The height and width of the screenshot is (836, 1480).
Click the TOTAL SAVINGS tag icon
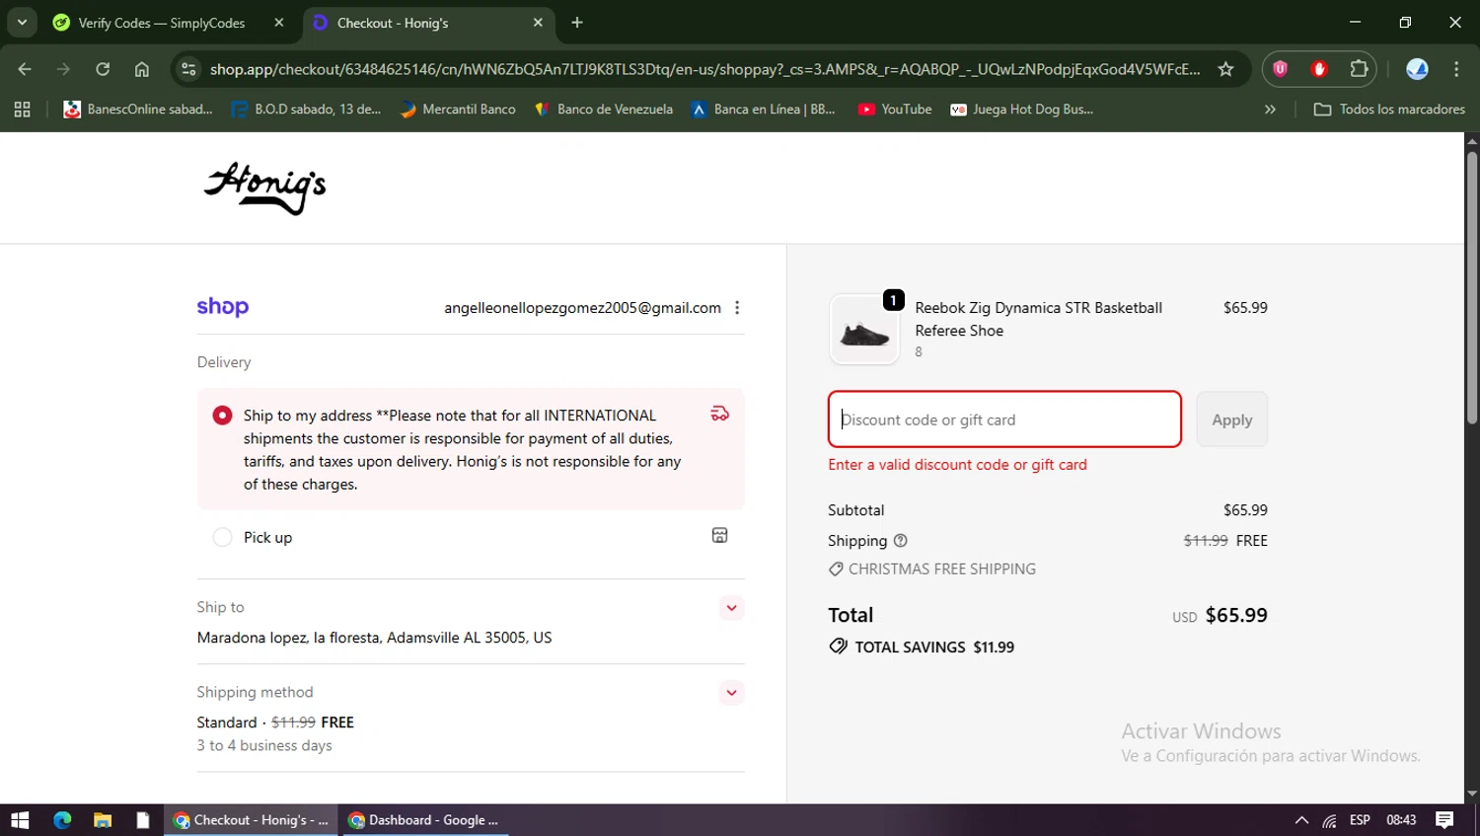pos(839,646)
